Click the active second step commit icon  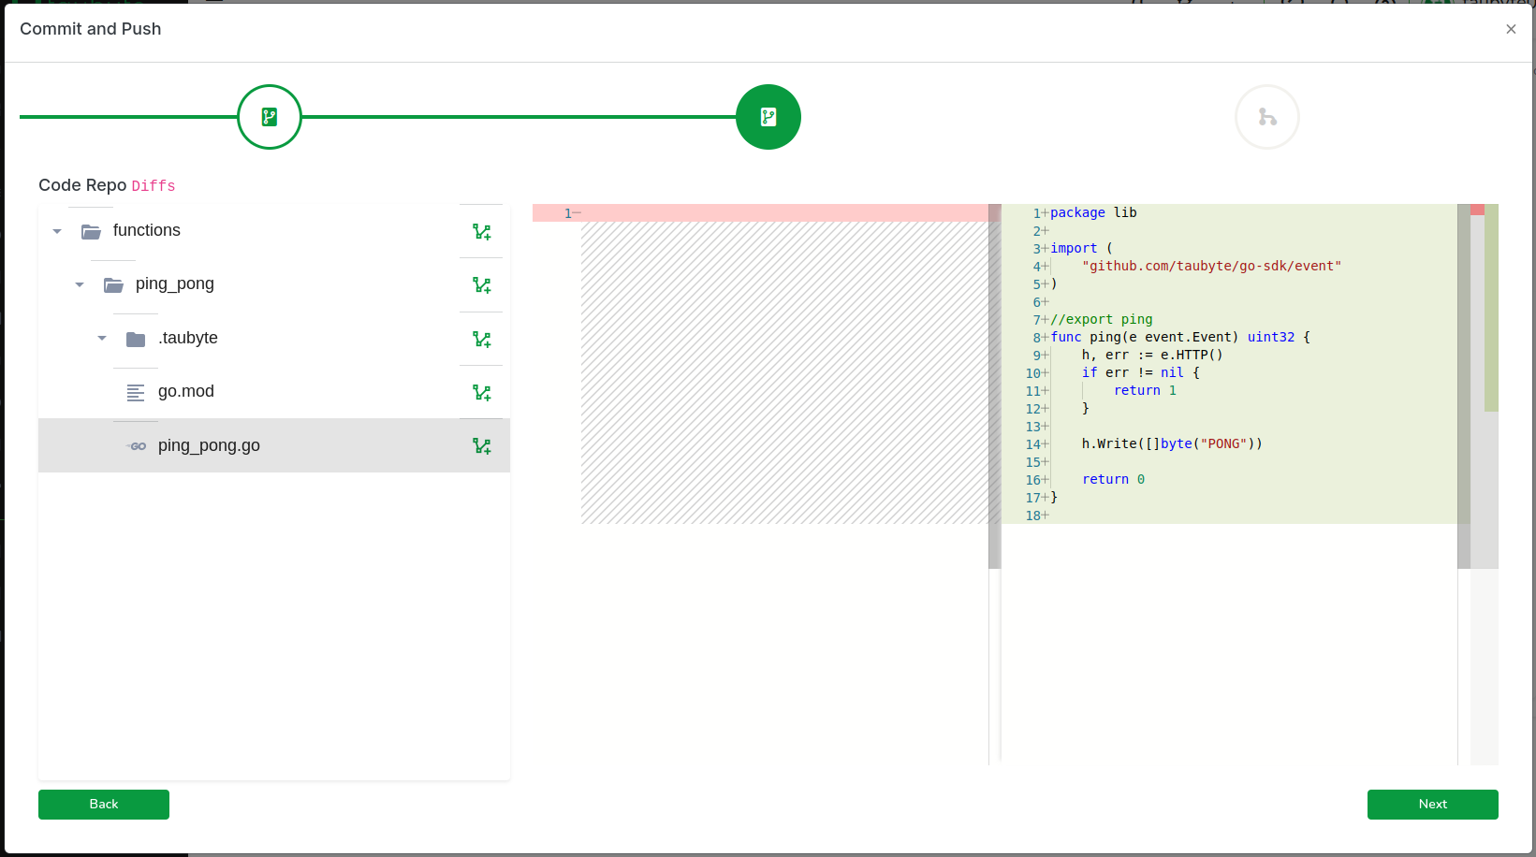coord(768,117)
